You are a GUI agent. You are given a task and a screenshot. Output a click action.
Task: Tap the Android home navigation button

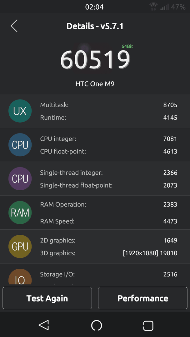tap(96, 325)
